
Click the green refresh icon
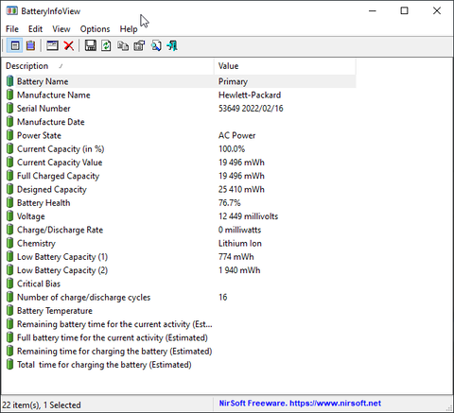106,46
